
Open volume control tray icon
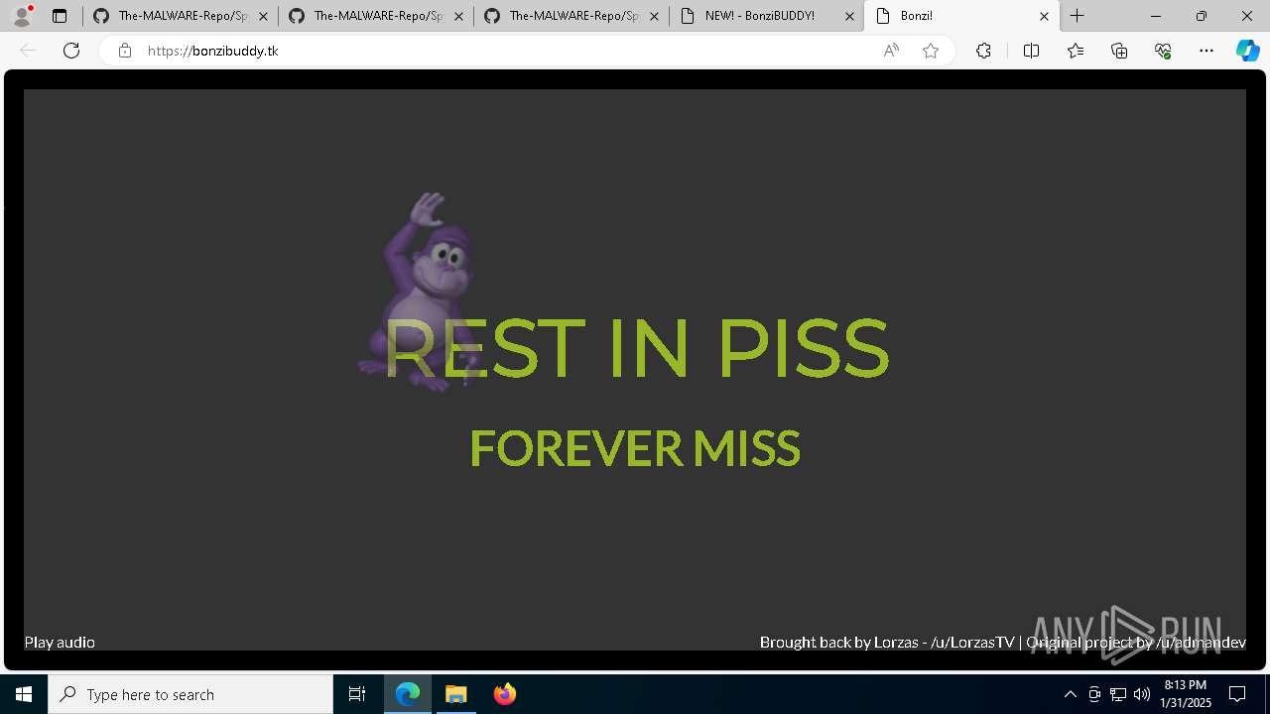click(x=1142, y=694)
